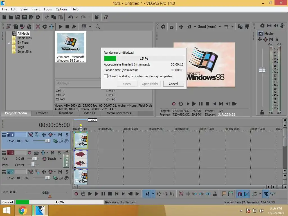This screenshot has width=288, height=216.
Task: Switch to the Transitions tab
Action: click(x=66, y=113)
